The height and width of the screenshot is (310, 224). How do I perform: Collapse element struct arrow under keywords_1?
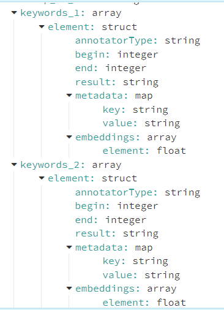(42, 26)
